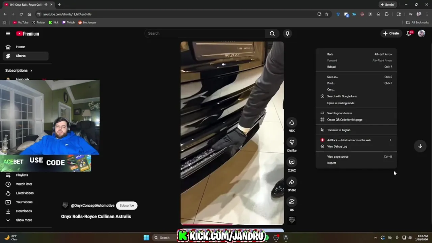Go to Home in the sidebar
Image resolution: width=432 pixels, height=243 pixels.
pyautogui.click(x=26, y=47)
